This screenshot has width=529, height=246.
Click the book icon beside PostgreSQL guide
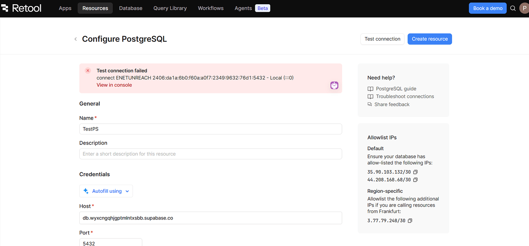click(370, 89)
